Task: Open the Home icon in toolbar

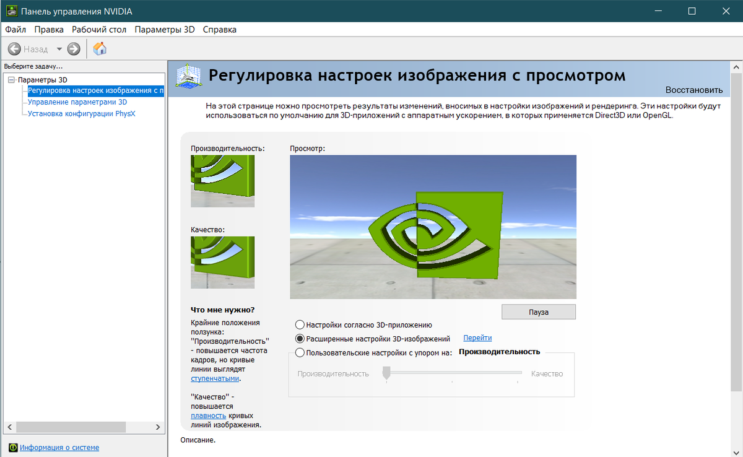Action: pos(100,48)
